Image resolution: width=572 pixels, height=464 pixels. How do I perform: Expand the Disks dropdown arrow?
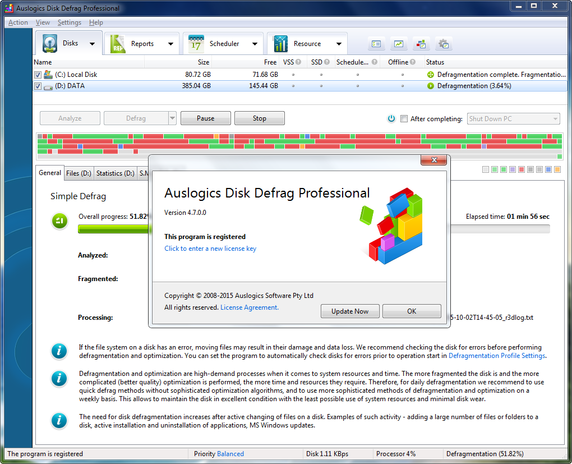[93, 44]
